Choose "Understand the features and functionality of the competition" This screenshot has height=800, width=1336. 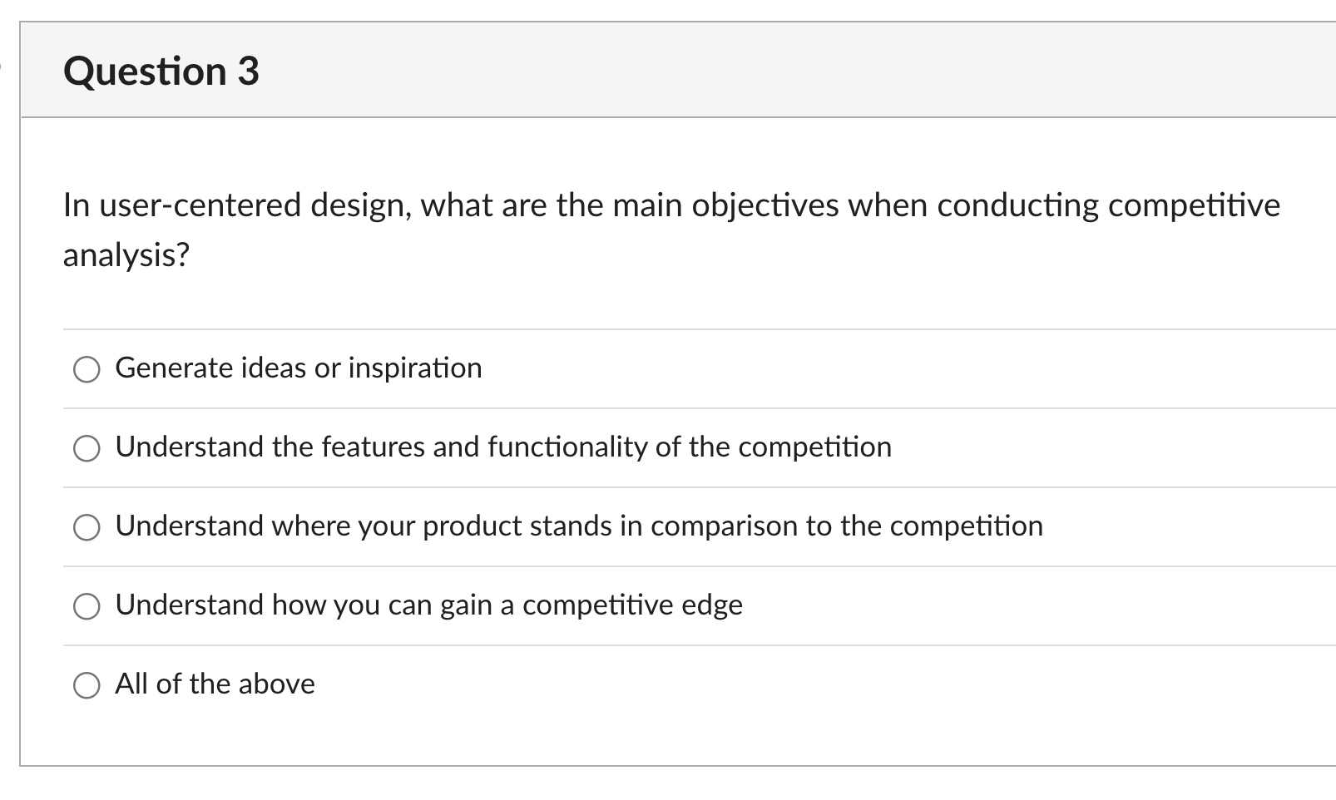(x=87, y=448)
